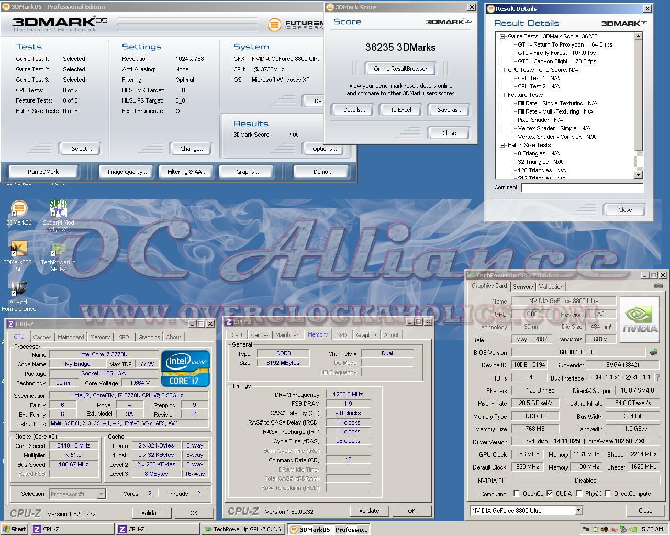Click the Safely Remove Hardware tray icon
Image resolution: width=670 pixels, height=536 pixels.
click(x=623, y=529)
